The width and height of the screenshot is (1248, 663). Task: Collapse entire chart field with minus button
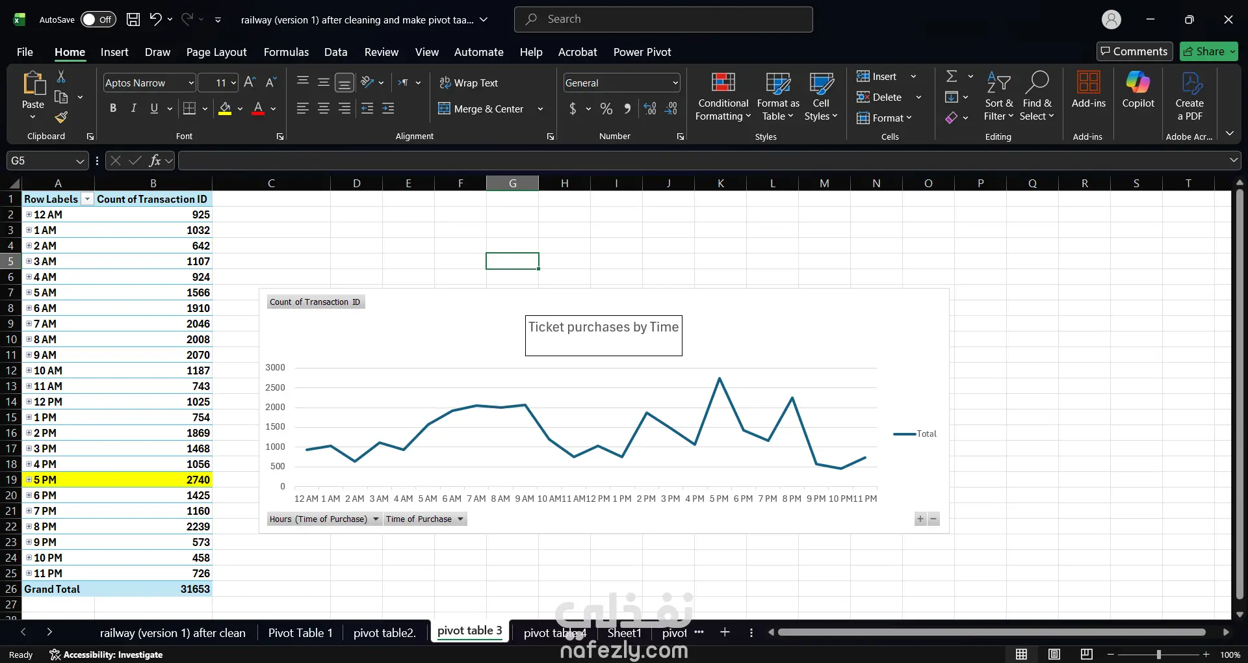coord(934,519)
